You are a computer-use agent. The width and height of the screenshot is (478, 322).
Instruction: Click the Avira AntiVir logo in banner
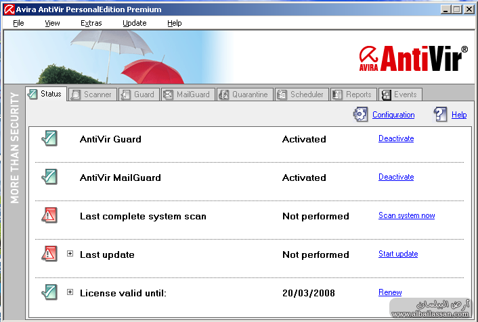coord(413,58)
